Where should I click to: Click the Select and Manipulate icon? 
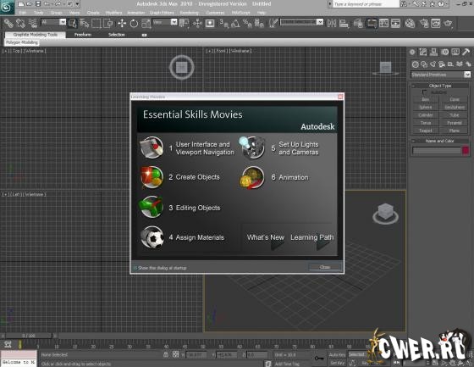pyautogui.click(x=197, y=24)
